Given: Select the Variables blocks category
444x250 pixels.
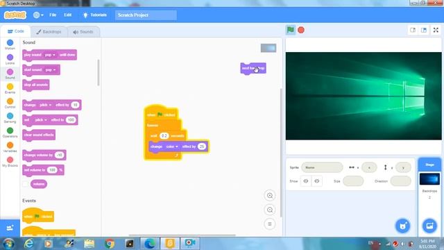Looking at the screenshot, I should point(10,147).
